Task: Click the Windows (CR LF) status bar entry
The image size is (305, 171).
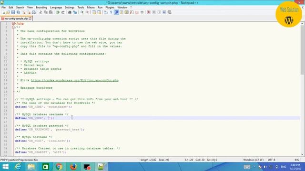Action: [253, 160]
